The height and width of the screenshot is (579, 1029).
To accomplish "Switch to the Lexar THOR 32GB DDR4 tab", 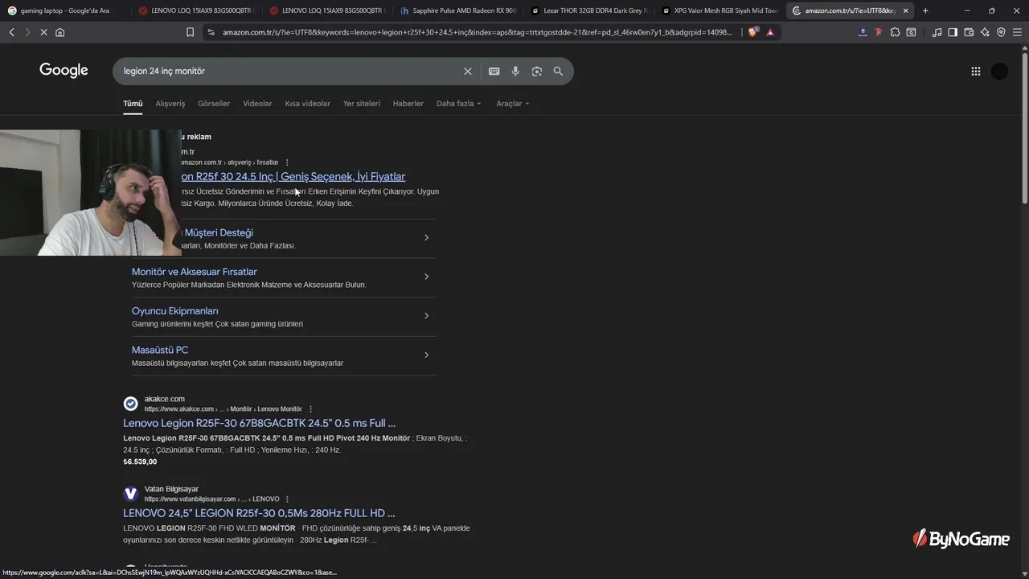I will pos(589,10).
